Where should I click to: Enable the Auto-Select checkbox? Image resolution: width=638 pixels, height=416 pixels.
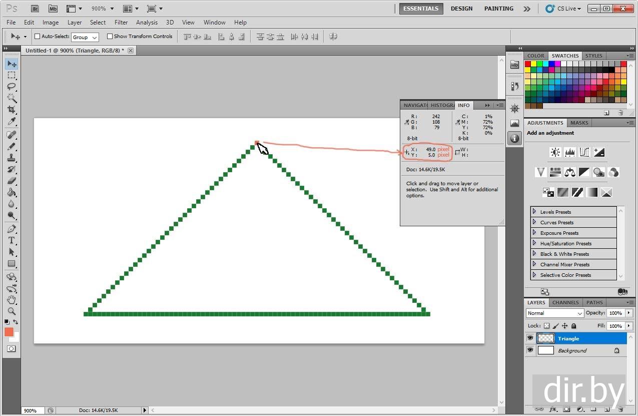click(x=37, y=37)
